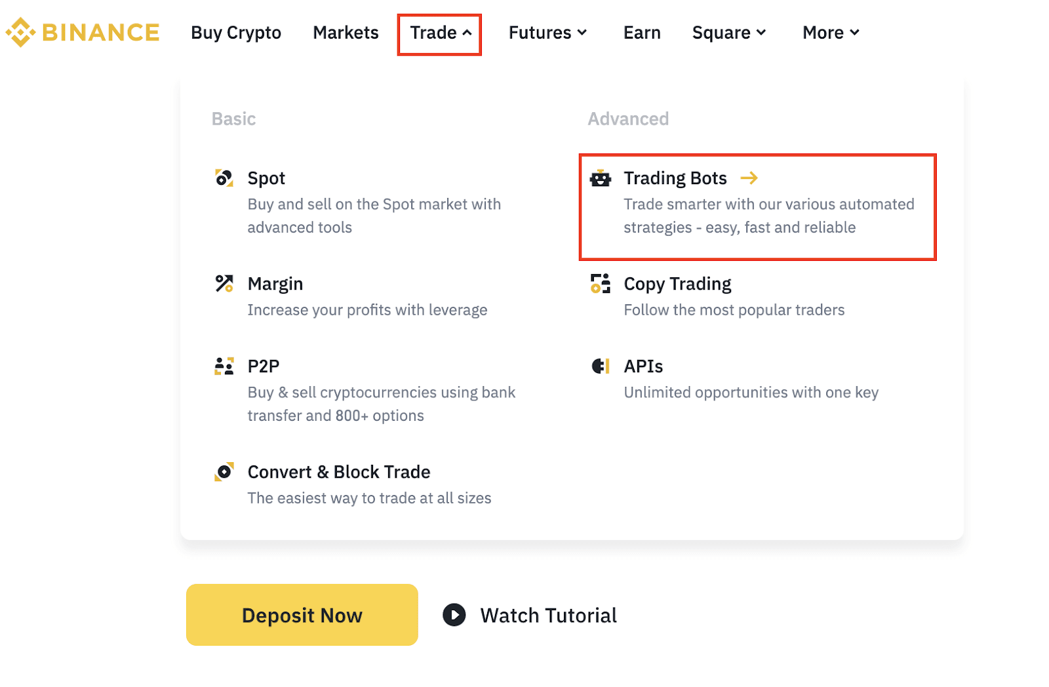1049x687 pixels.
Task: Expand the More menu
Action: point(830,33)
